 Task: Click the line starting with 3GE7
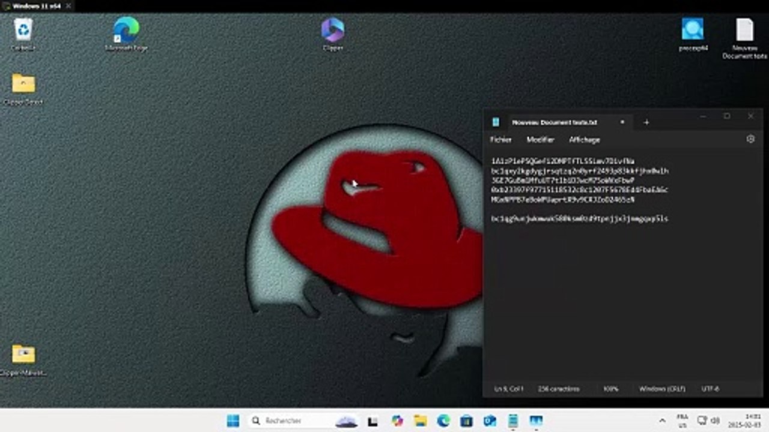(563, 180)
